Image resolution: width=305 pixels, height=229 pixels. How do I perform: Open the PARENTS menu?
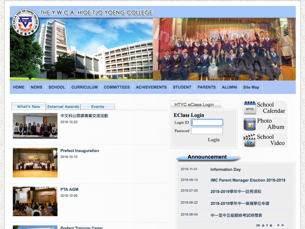pyautogui.click(x=207, y=87)
